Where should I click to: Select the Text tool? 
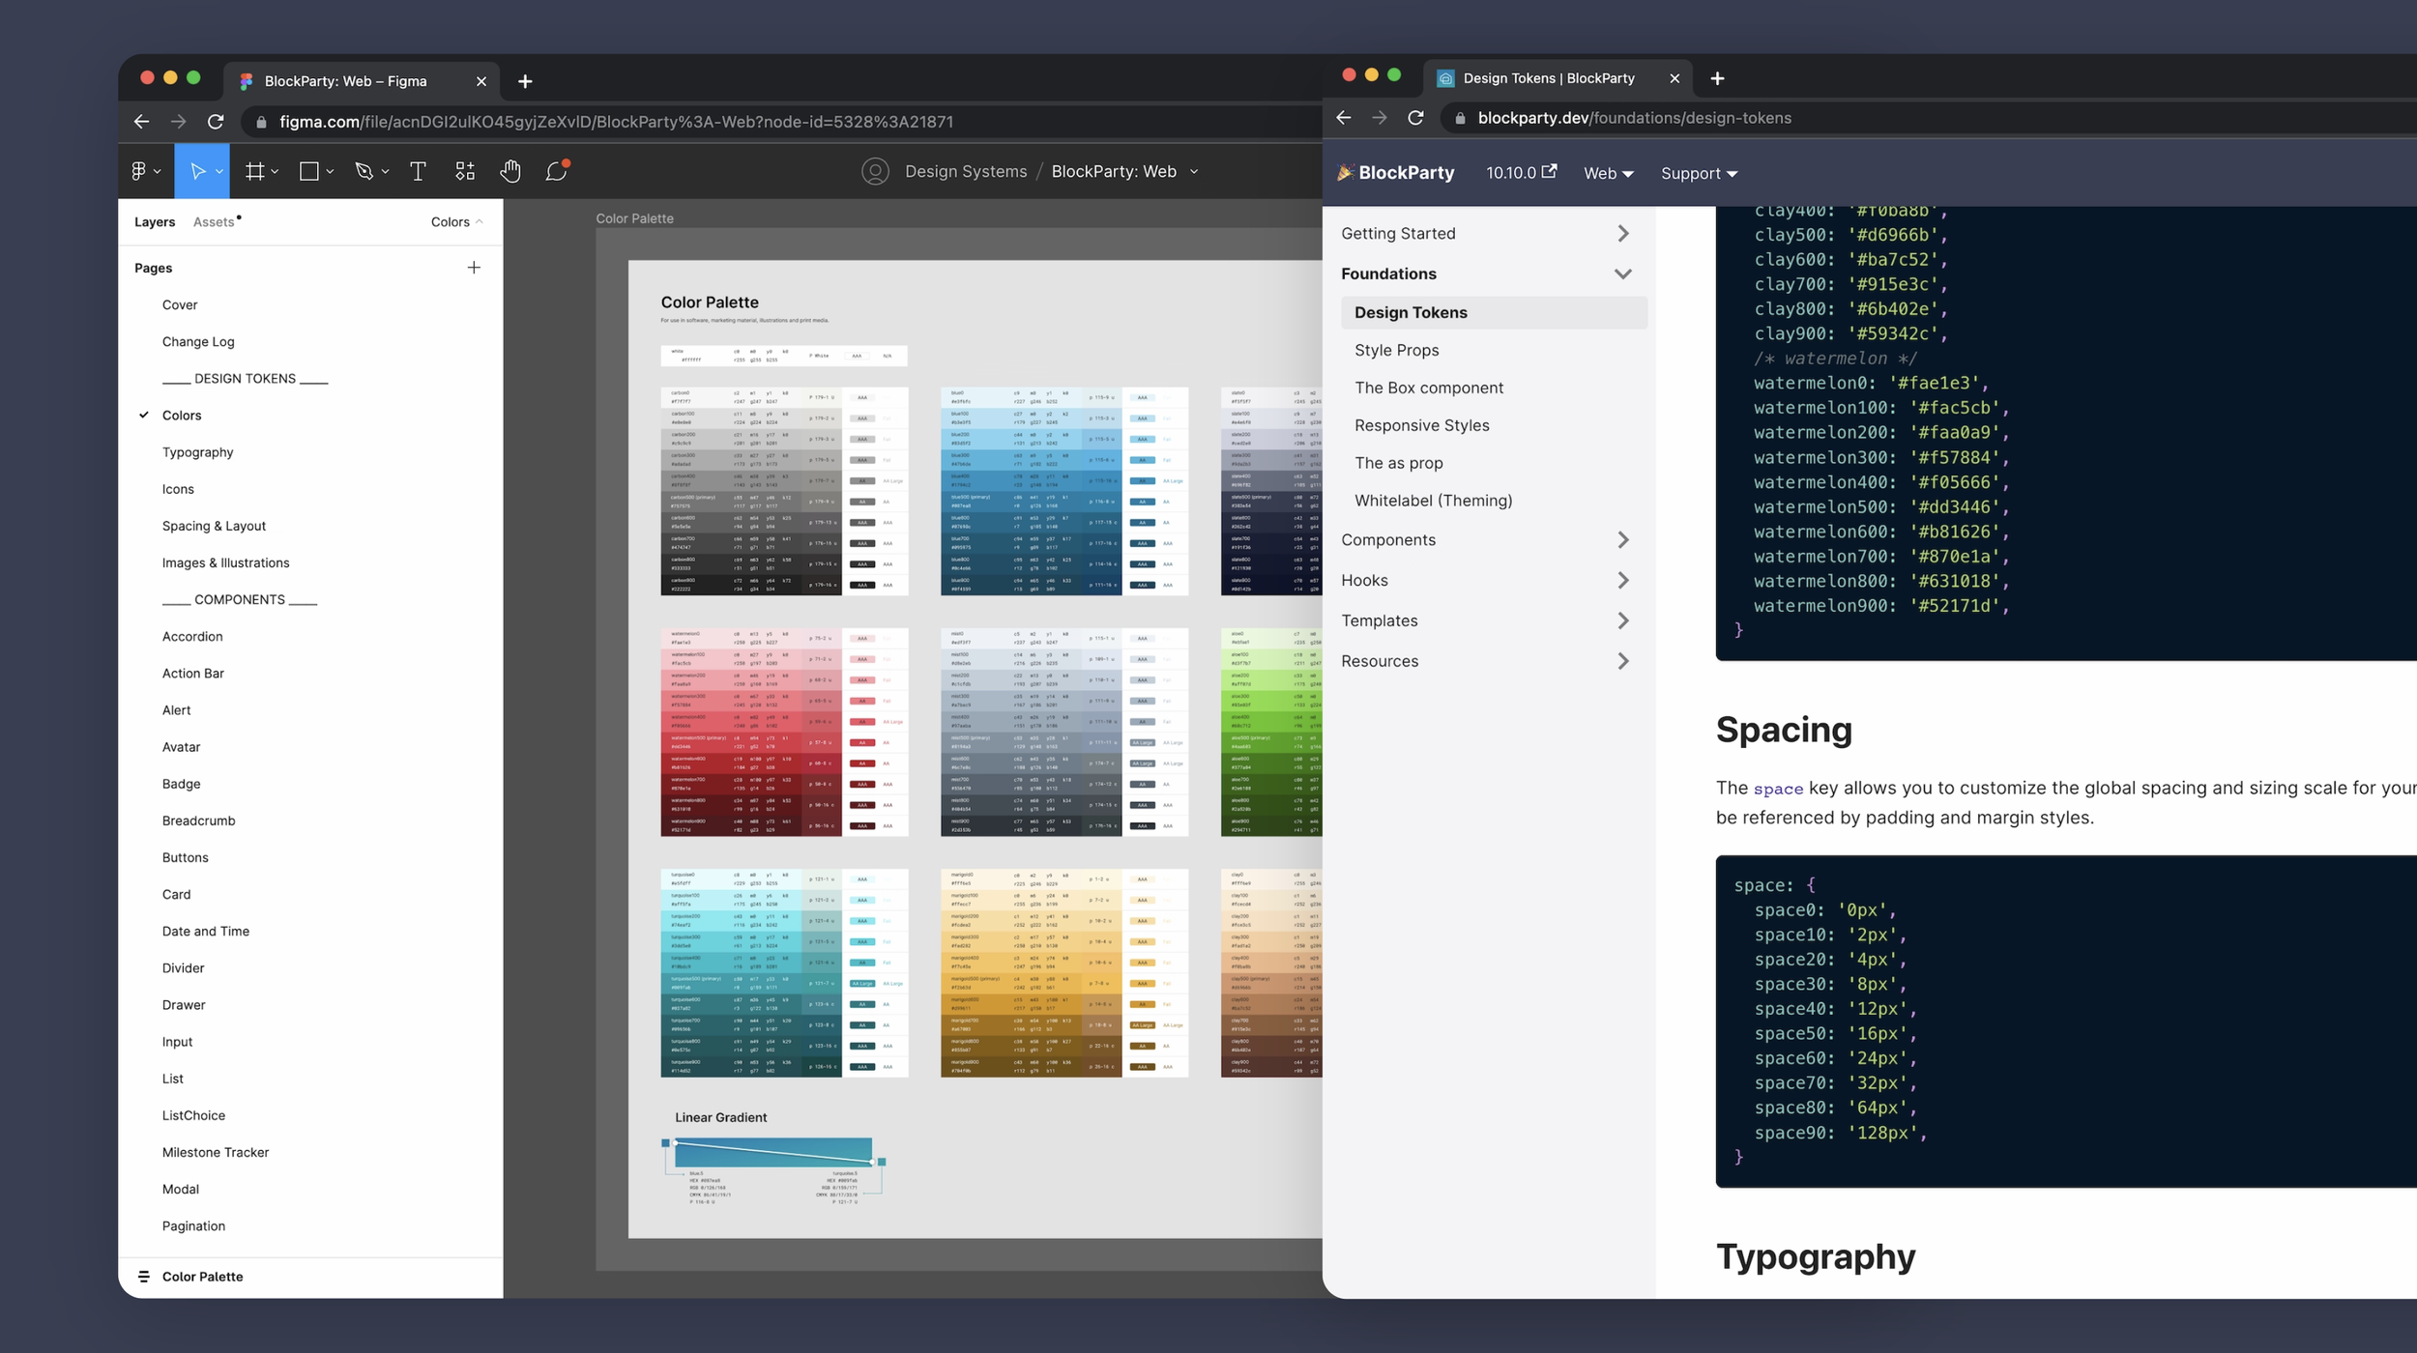(418, 171)
